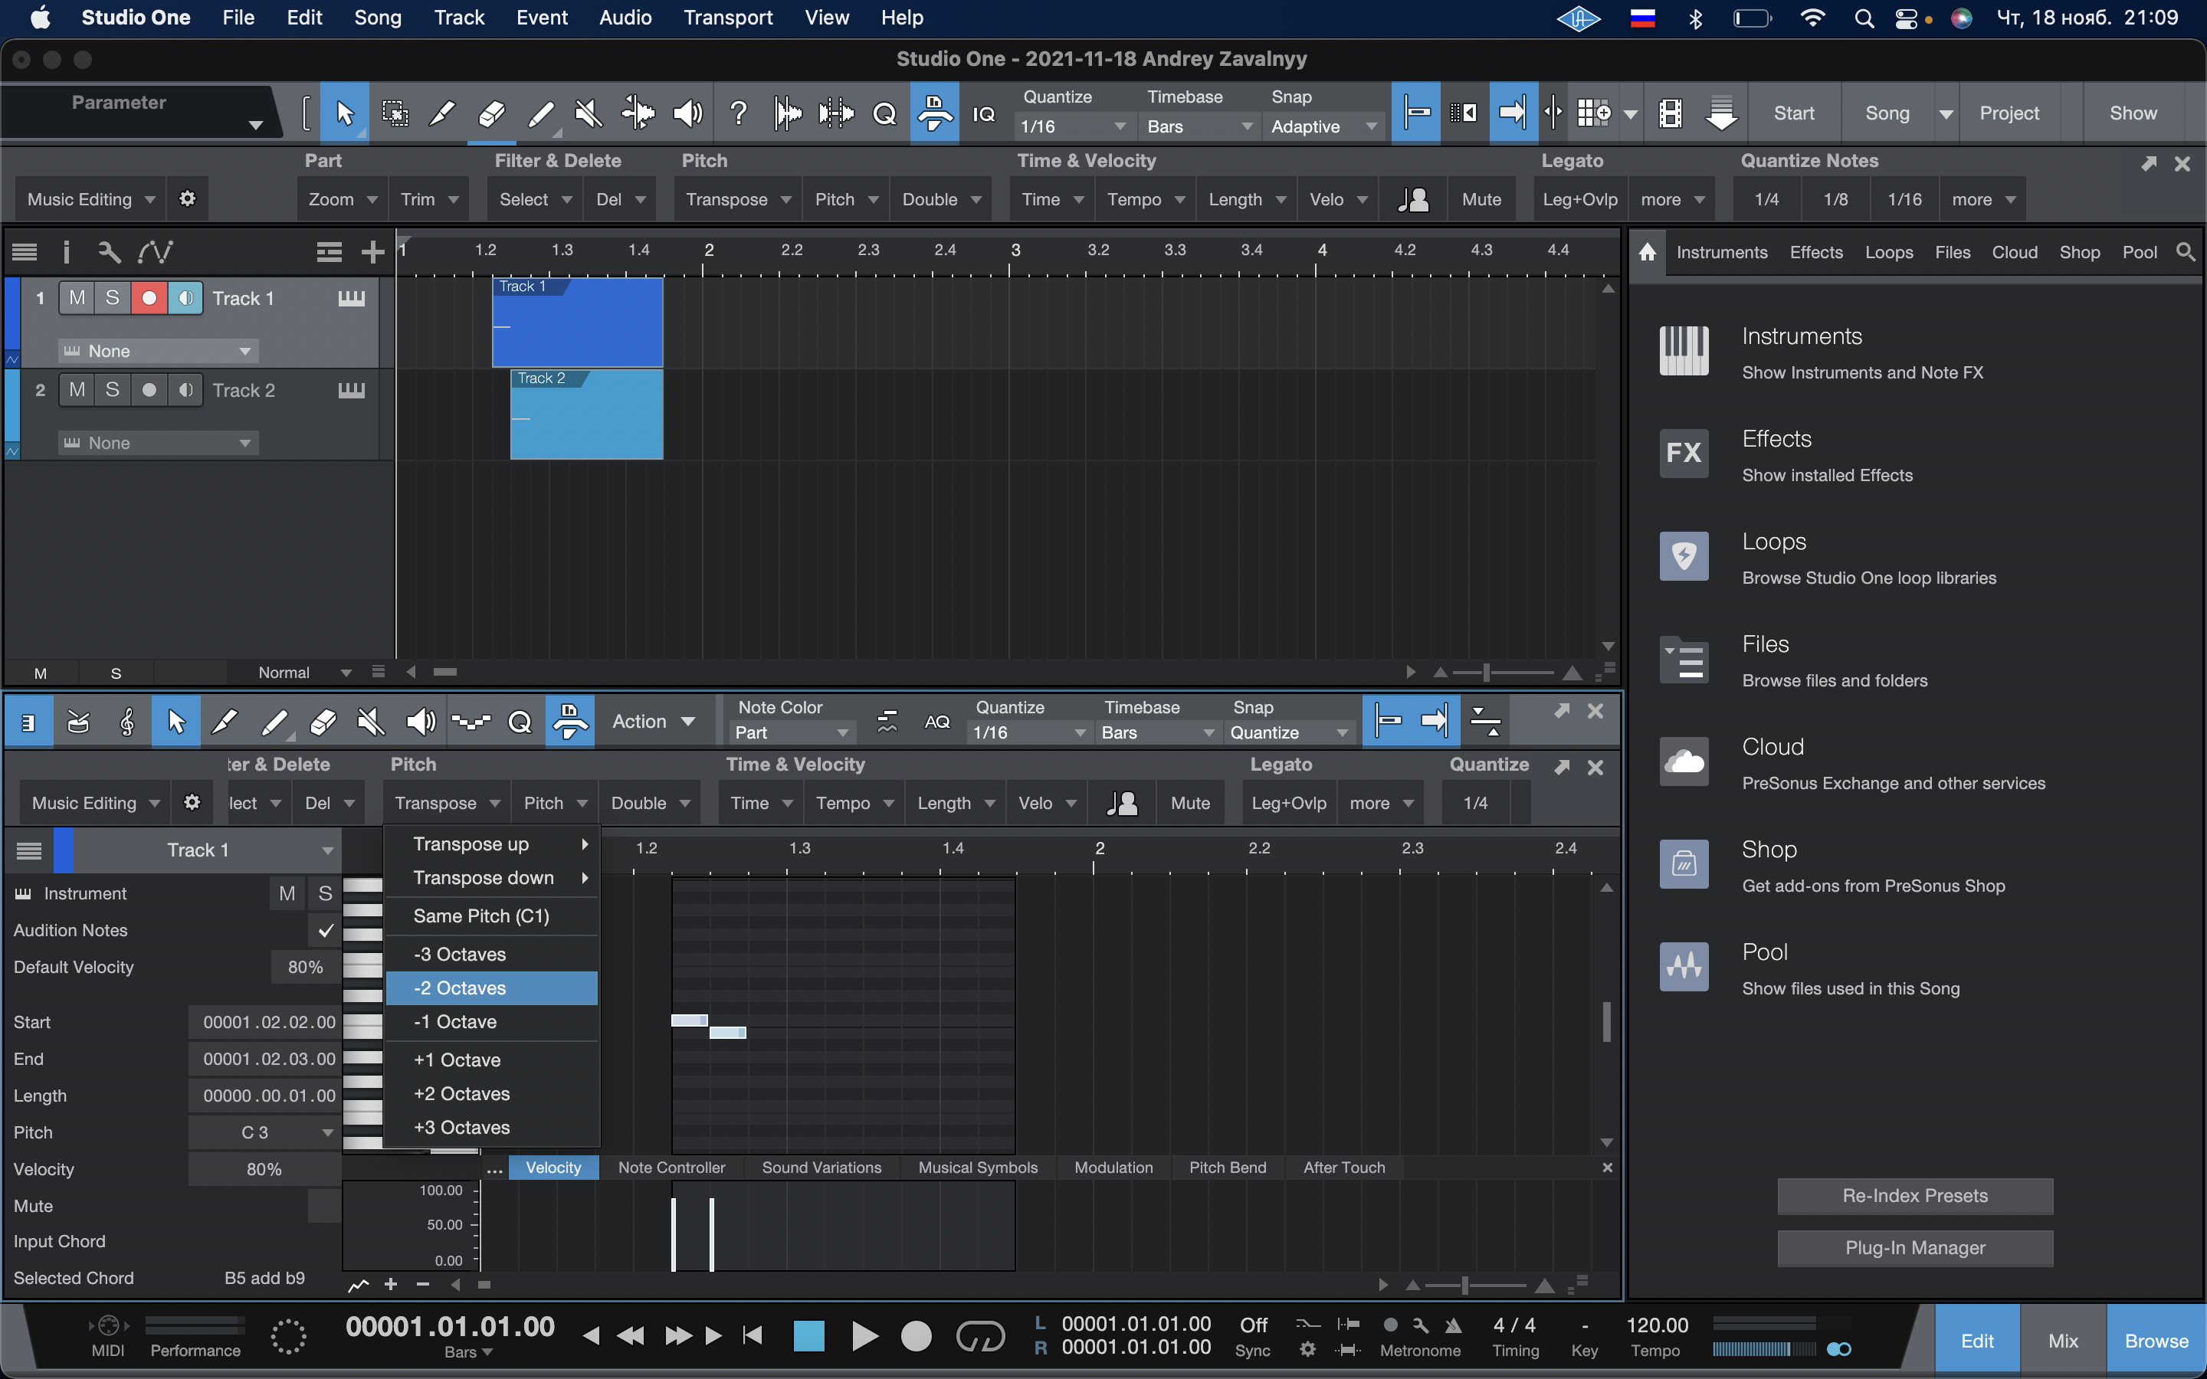2207x1379 pixels.
Task: Open the Snap Adaptive dropdown
Action: 1323,126
